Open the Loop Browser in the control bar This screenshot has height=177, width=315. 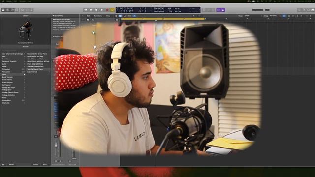(x=308, y=10)
